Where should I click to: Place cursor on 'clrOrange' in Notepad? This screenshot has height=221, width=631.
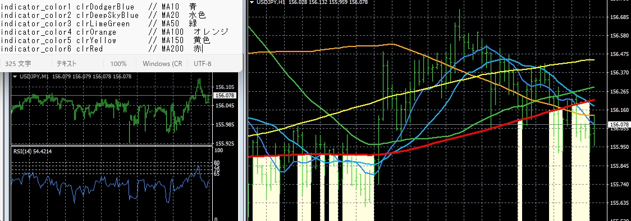96,32
